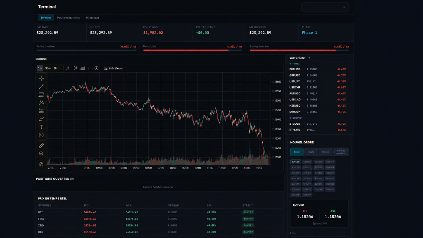The image size is (423, 238).
Task: Click the Phase 1 value
Action: (309, 33)
